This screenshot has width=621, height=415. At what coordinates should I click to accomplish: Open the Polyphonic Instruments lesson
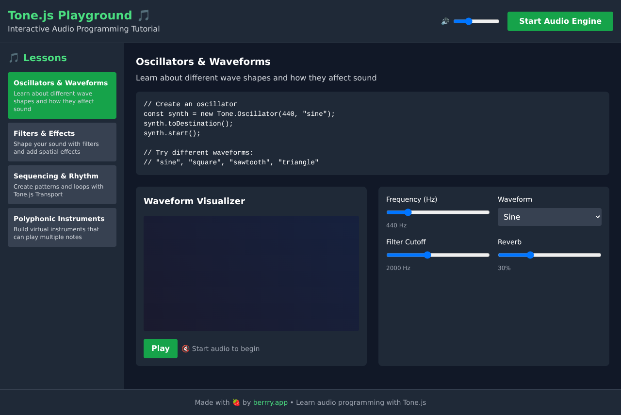62,227
